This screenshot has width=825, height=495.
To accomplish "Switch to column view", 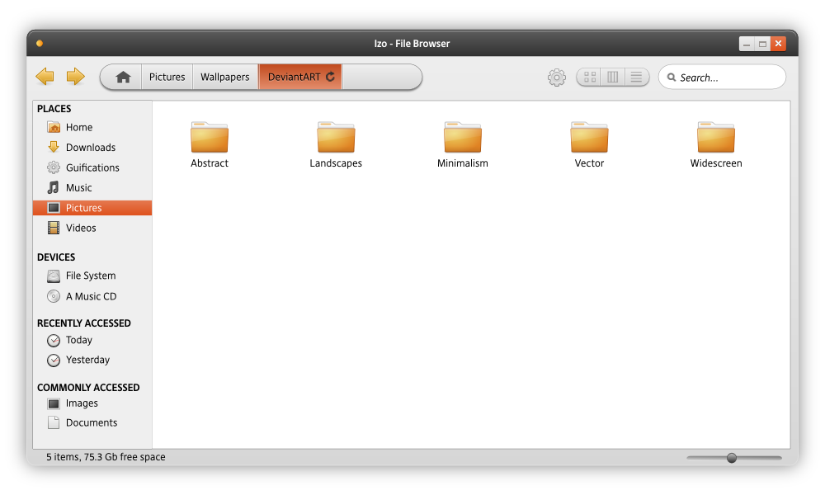I will (x=612, y=78).
